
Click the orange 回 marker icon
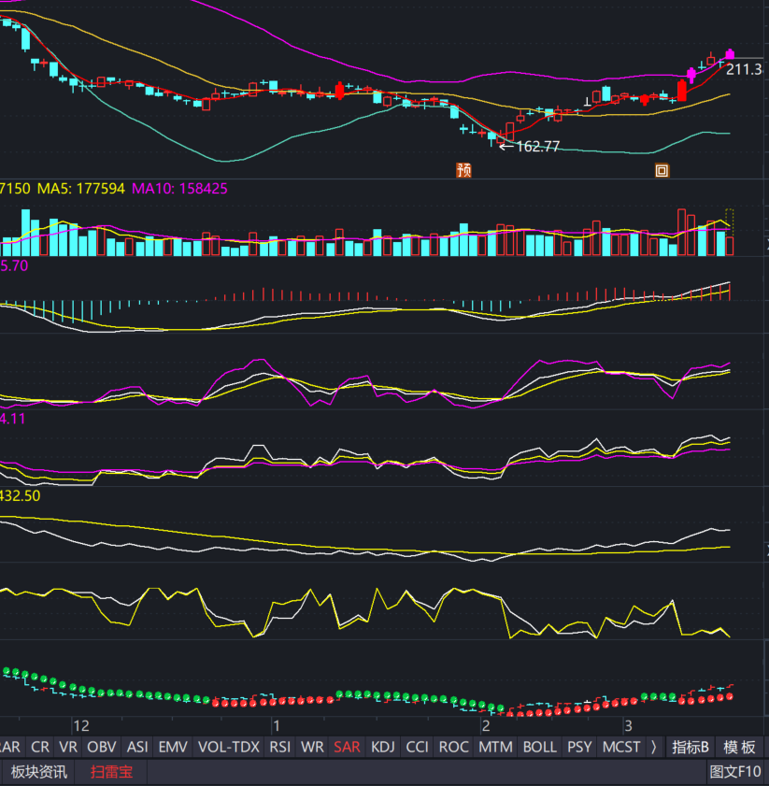click(x=662, y=170)
